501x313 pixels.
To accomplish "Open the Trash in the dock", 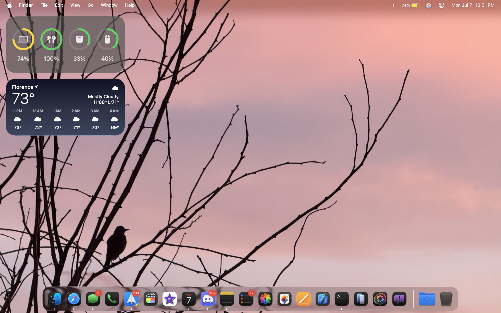I will [x=446, y=299].
